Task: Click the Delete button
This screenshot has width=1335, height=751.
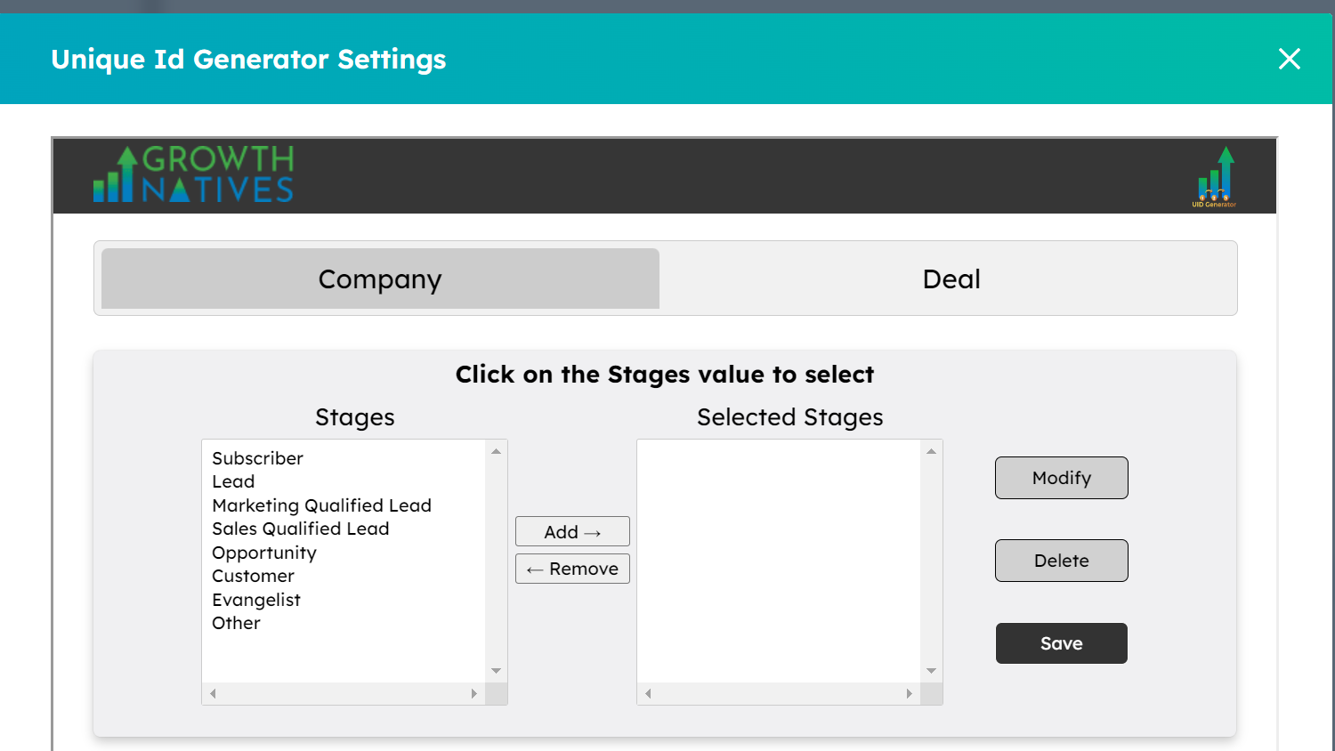Action: click(x=1061, y=561)
